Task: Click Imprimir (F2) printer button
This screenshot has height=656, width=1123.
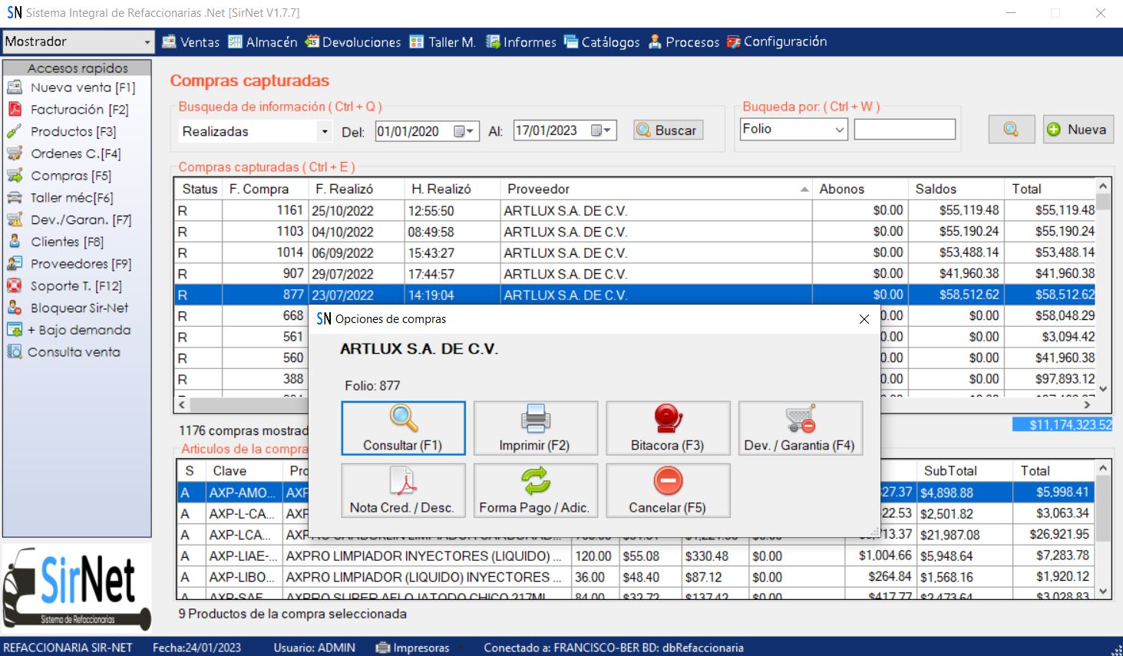Action: pos(535,428)
